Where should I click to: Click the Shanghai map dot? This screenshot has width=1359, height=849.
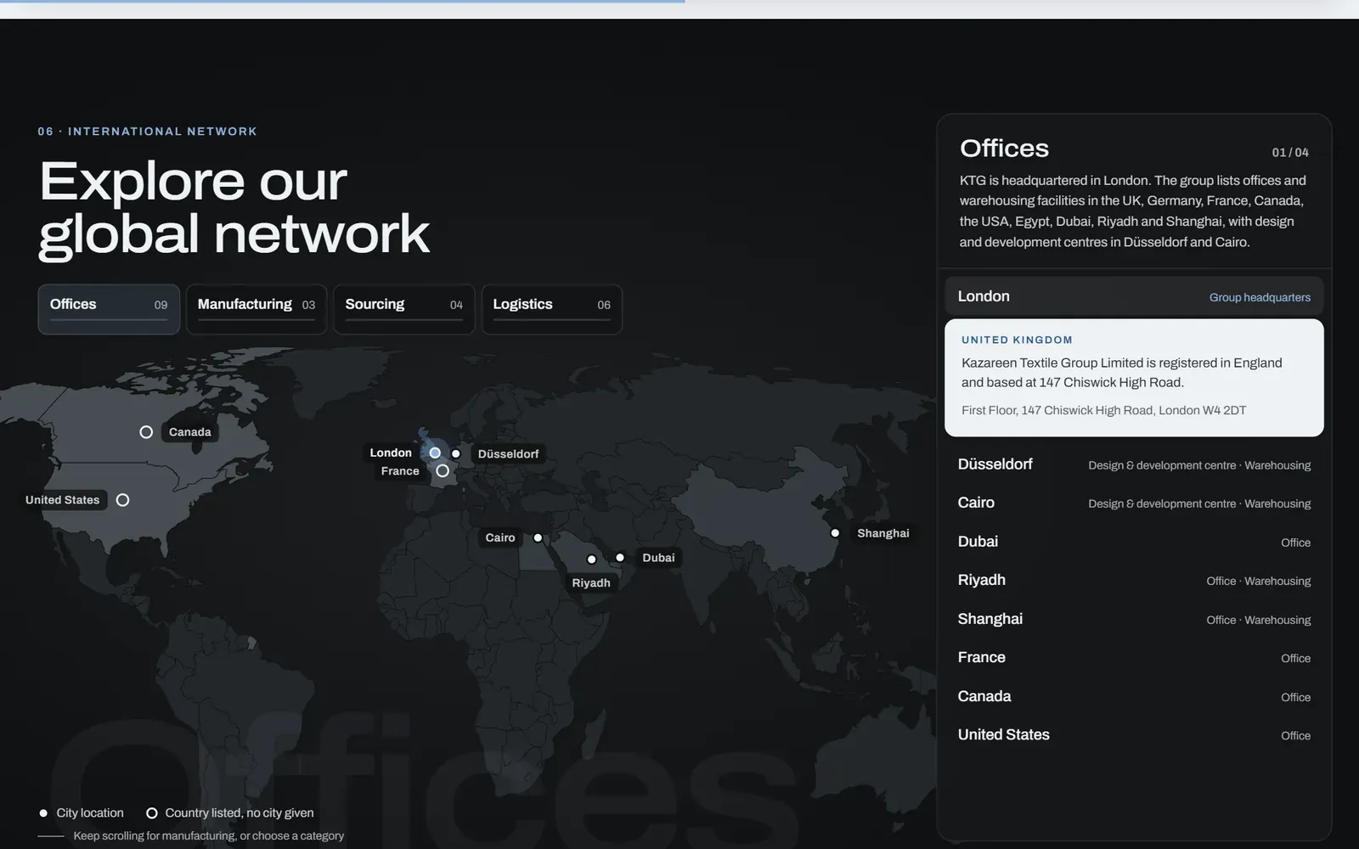coord(835,533)
